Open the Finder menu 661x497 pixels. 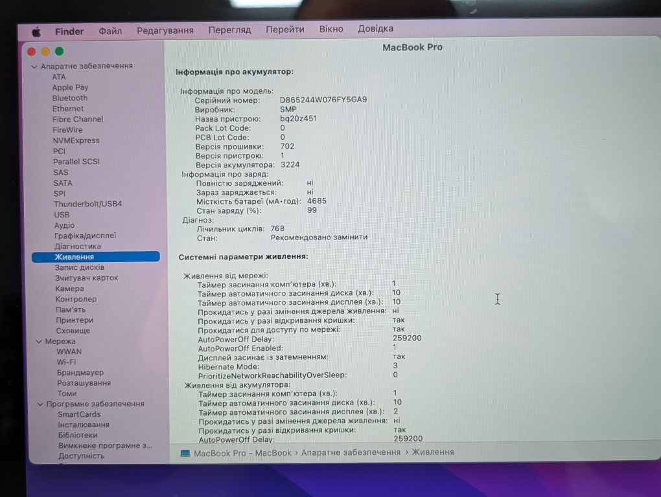pyautogui.click(x=69, y=32)
